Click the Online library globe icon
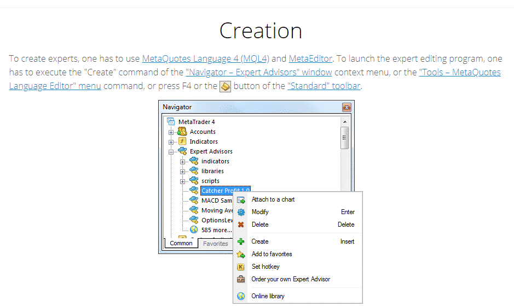Screen dimensions: 514x307 pyautogui.click(x=241, y=296)
